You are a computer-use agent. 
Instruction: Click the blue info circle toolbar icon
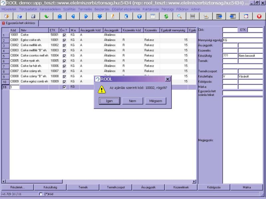click(139, 16)
